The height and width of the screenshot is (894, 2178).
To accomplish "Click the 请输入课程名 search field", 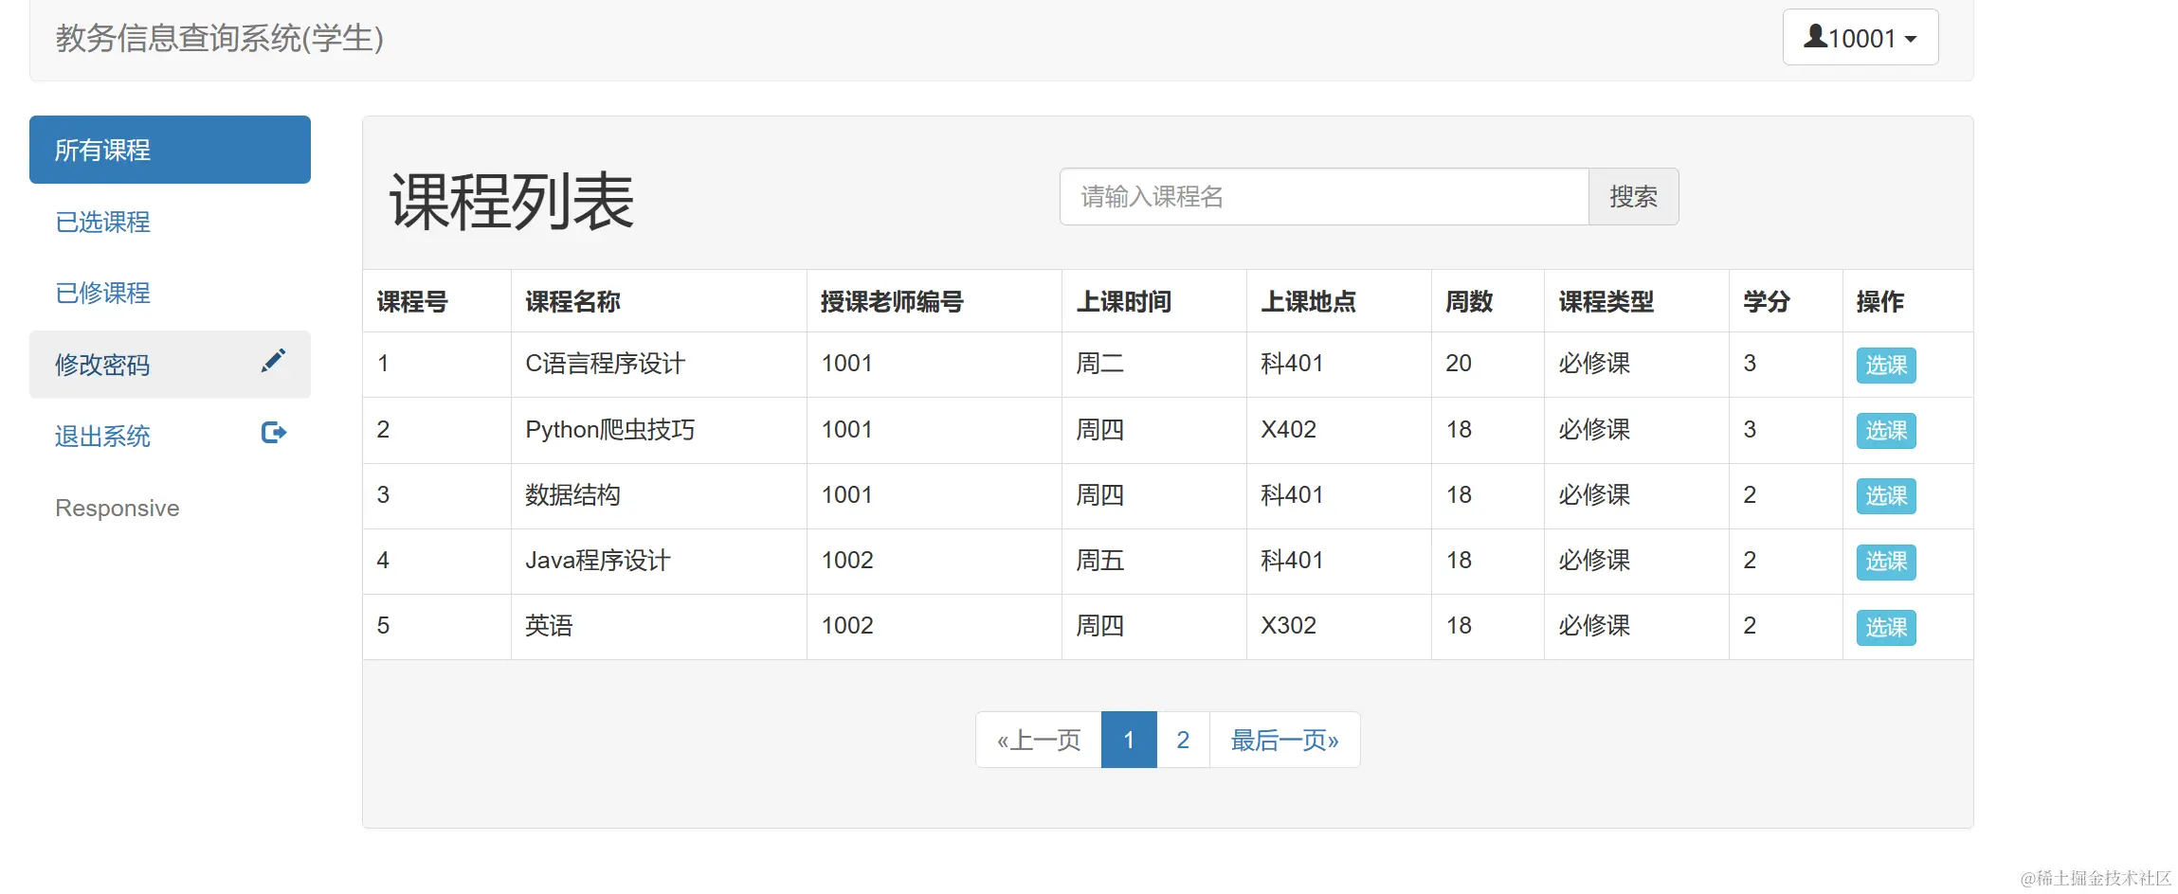I will click(1323, 197).
